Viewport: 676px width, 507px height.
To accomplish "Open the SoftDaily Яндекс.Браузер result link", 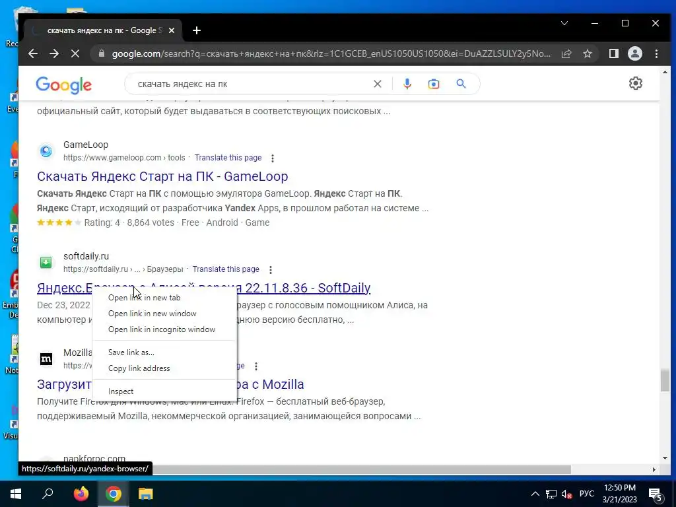I will tap(304, 288).
